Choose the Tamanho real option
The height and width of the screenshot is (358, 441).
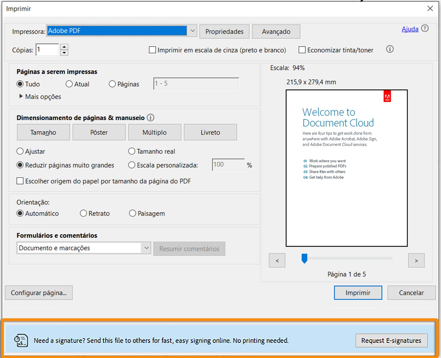point(132,151)
